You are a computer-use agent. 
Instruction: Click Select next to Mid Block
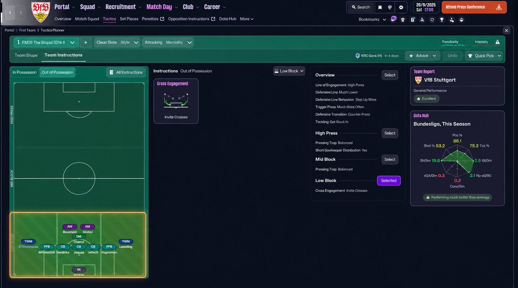[390, 160]
